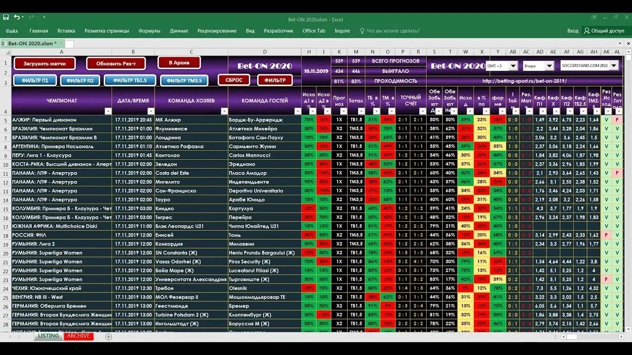Image resolution: width=632 pixels, height=355 pixels.
Task: Open the Файл menu
Action: 12,31
